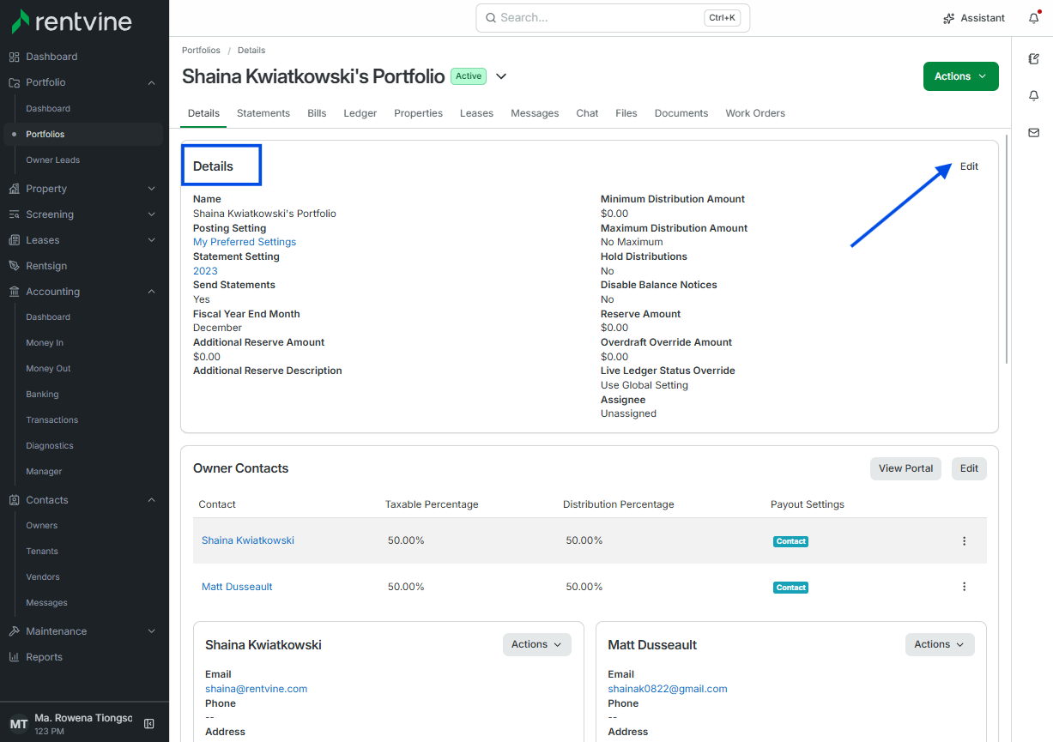Click the Portfolio folder icon in sidebar

[x=14, y=82]
